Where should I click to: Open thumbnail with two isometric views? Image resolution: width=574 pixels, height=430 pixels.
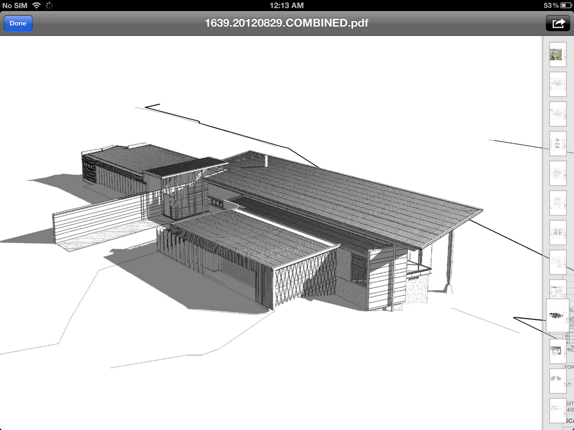(558, 381)
